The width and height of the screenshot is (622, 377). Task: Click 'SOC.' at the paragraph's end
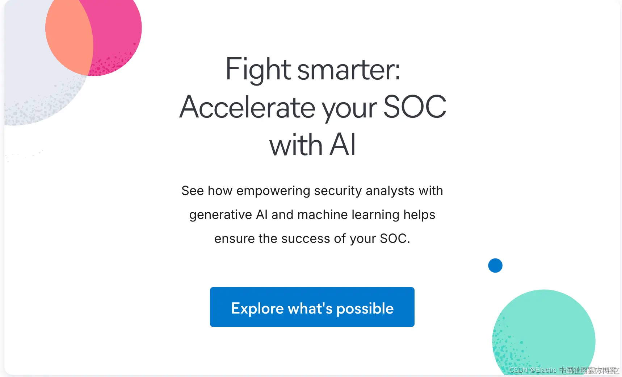395,239
